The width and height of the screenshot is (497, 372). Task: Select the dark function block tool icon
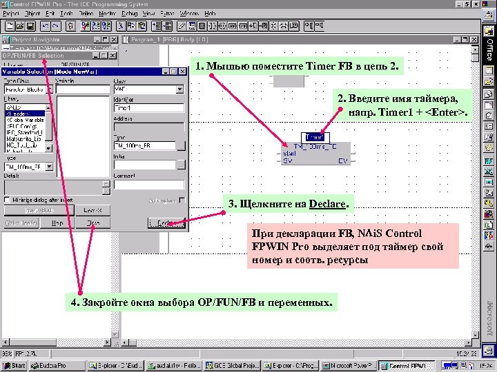click(x=202, y=26)
